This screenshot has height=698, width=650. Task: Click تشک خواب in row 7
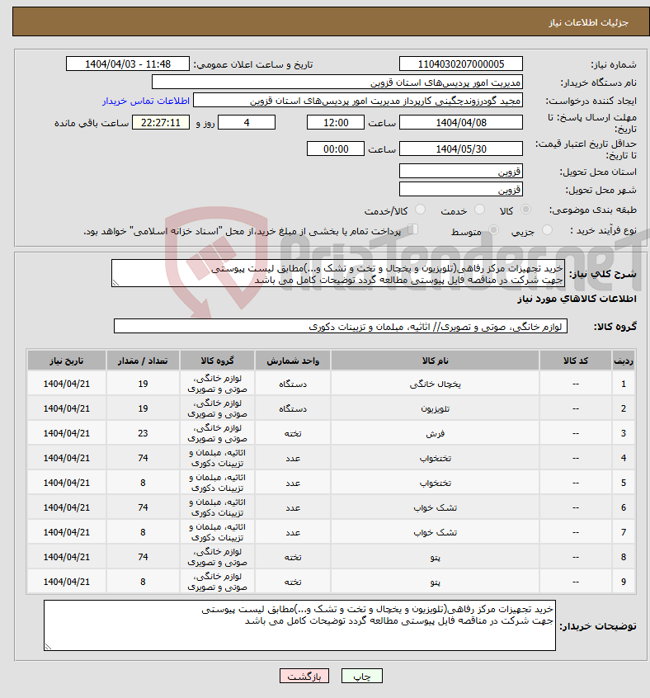coord(435,532)
